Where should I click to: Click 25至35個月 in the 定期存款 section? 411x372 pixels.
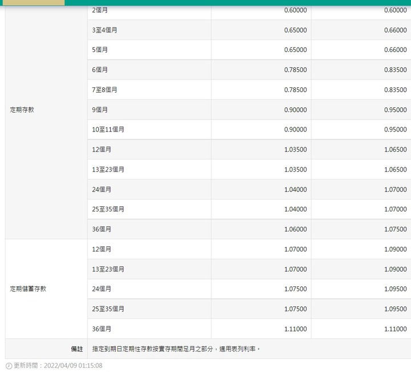click(108, 209)
